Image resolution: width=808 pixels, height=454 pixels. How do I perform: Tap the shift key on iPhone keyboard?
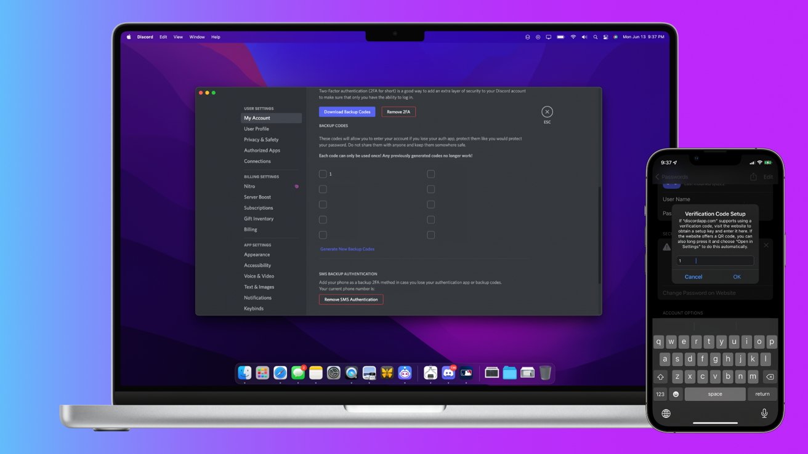click(x=660, y=376)
